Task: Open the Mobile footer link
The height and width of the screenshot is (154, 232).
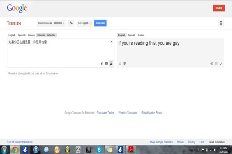Action: point(180,142)
